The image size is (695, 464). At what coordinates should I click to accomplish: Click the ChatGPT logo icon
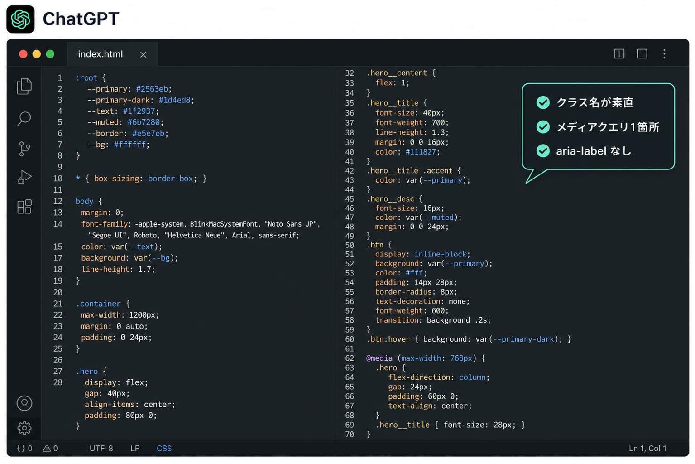click(x=20, y=19)
